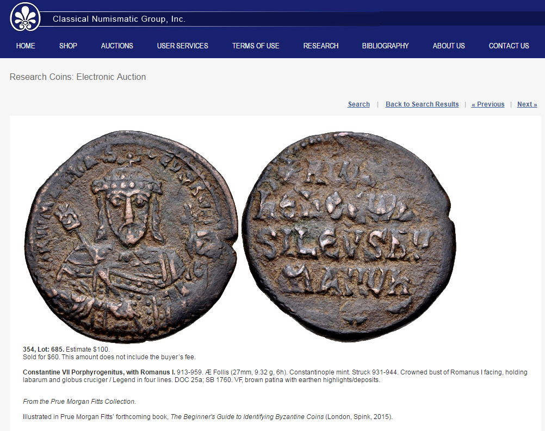Open the RESEARCH navigation item

pyautogui.click(x=321, y=46)
